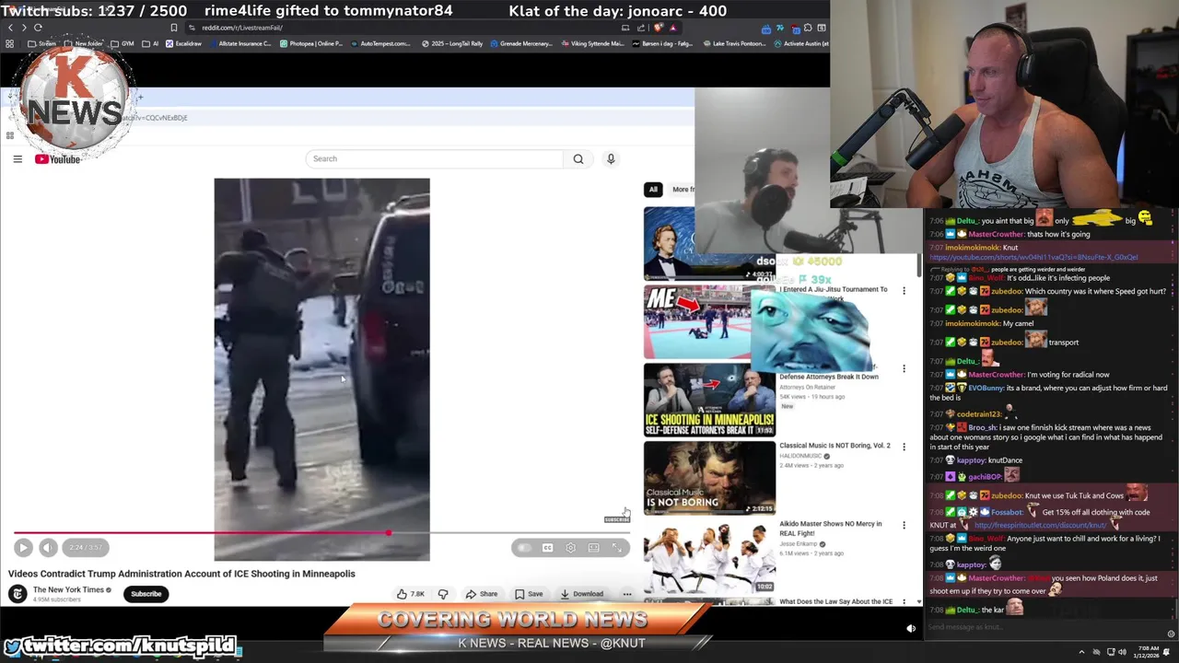Open options for Defense Attorneys video

tap(904, 369)
